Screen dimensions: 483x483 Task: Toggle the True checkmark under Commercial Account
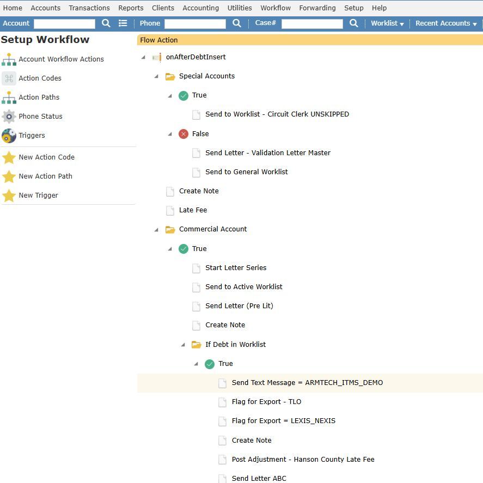[184, 248]
